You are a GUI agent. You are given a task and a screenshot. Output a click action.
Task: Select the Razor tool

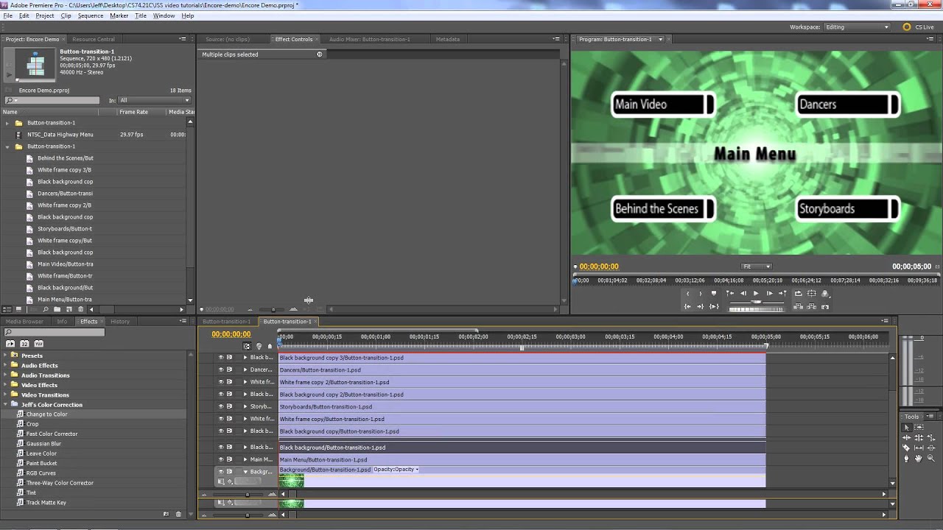906,448
